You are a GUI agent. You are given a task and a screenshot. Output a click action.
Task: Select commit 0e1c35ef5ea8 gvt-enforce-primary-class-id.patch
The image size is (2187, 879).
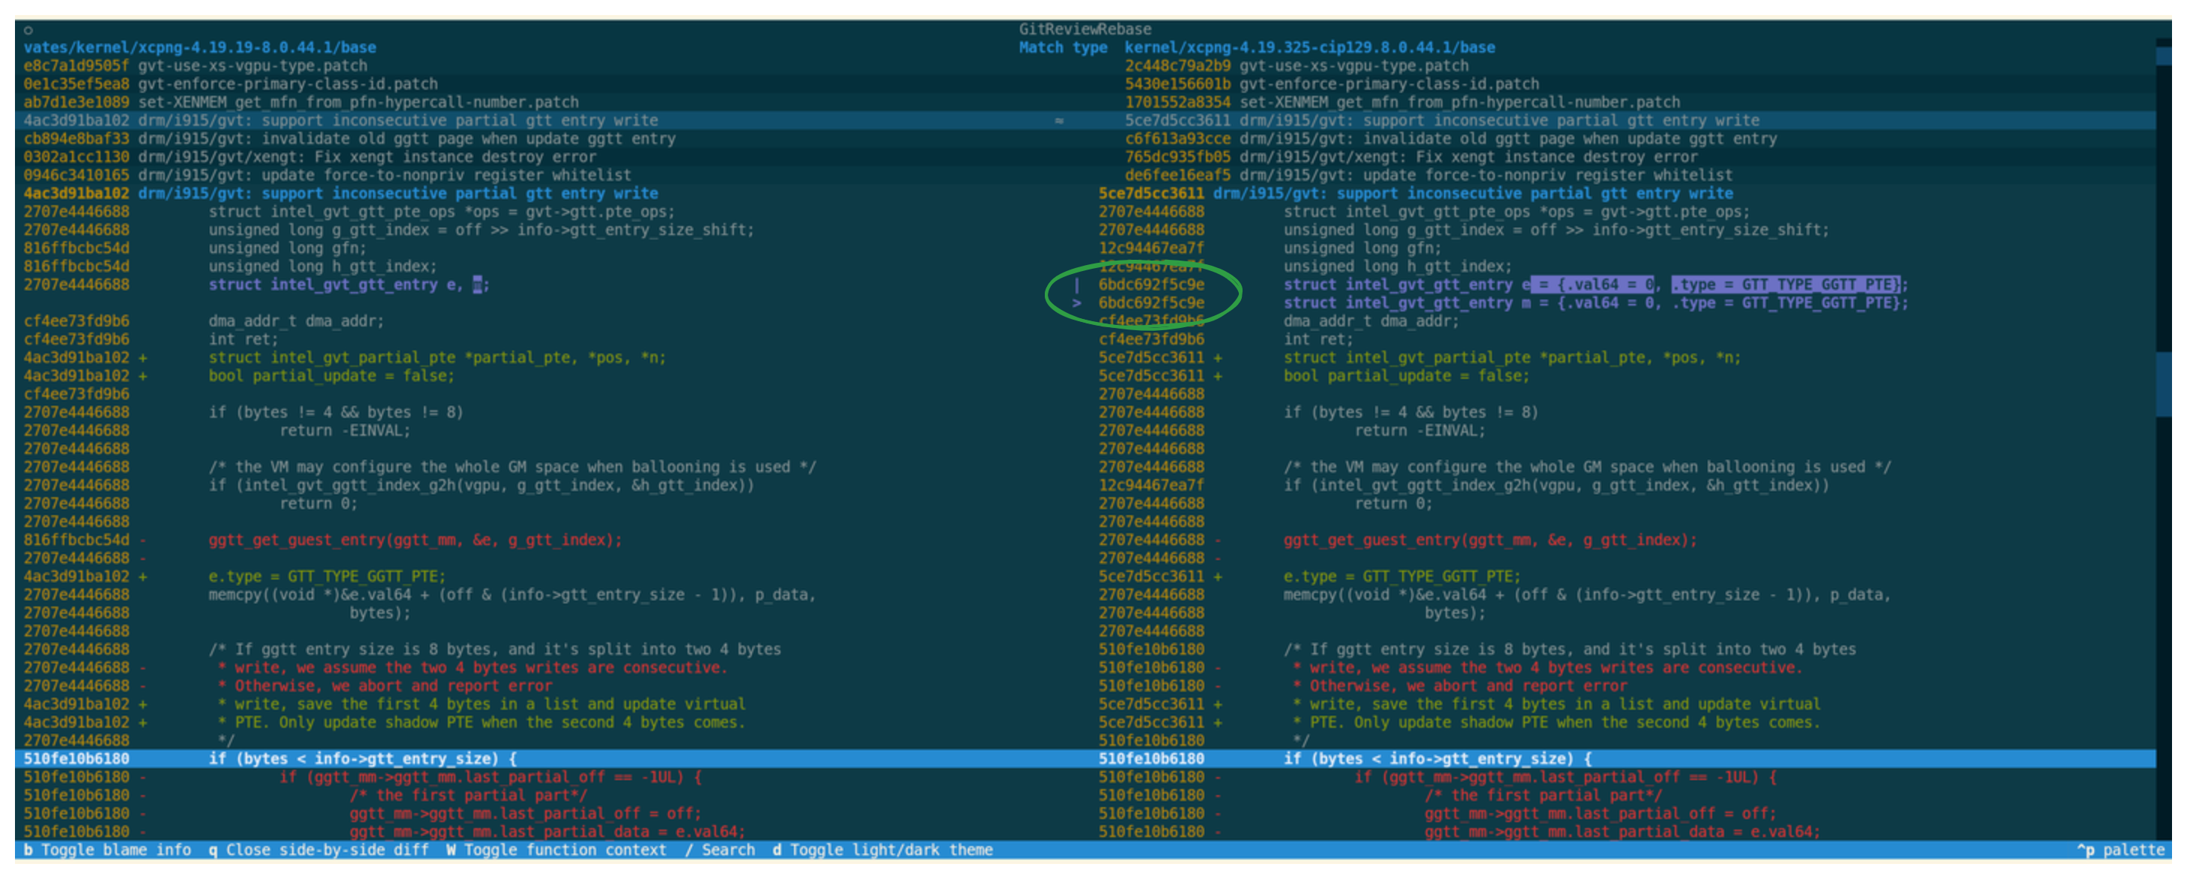231,84
